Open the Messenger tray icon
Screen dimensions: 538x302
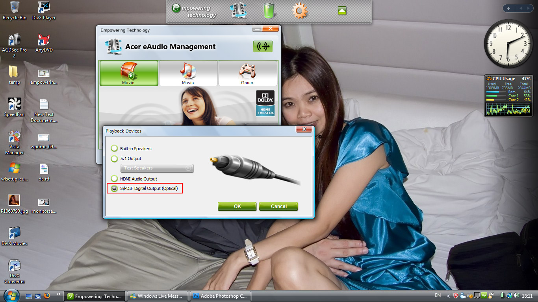pos(463,296)
